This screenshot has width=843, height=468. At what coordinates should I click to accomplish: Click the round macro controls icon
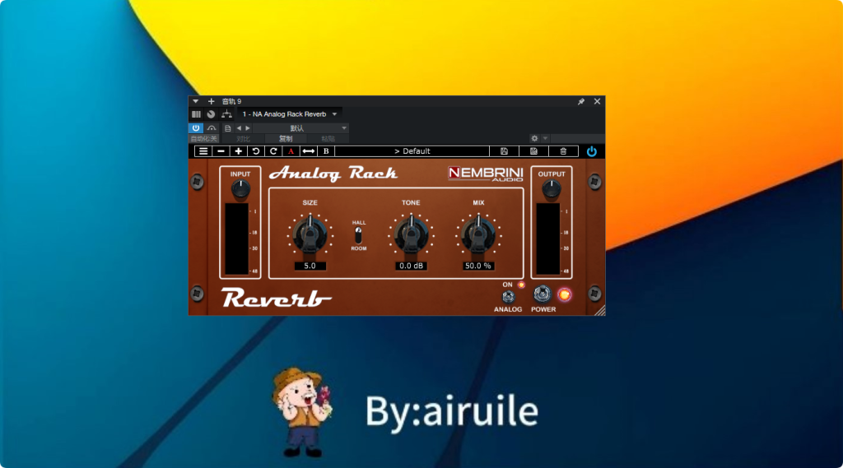(212, 114)
